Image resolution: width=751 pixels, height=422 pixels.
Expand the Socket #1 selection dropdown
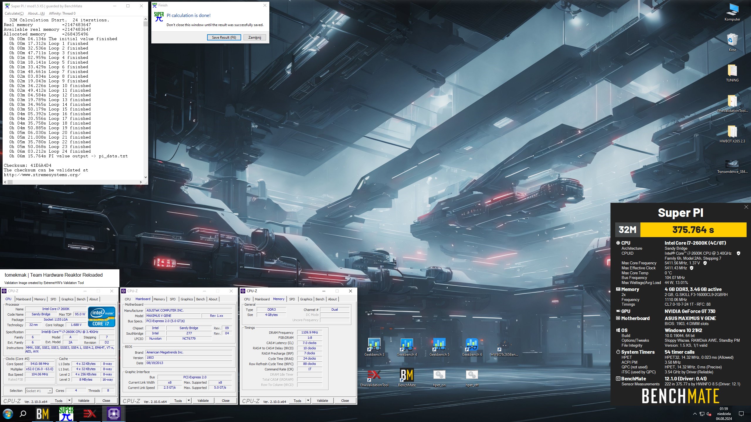50,391
